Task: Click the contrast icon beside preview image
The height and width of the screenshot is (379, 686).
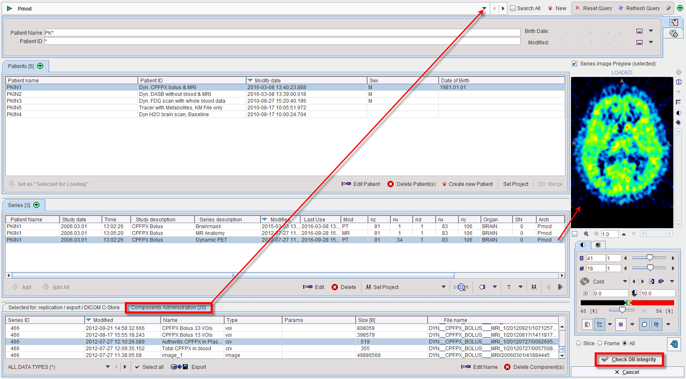Action: 679,113
